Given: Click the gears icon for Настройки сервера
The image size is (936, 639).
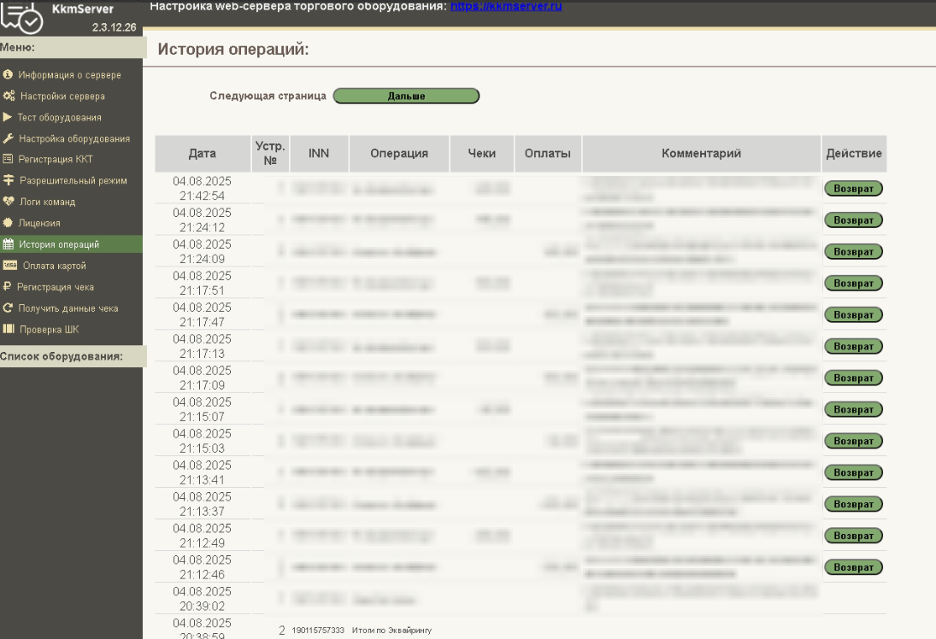Looking at the screenshot, I should click(x=9, y=97).
